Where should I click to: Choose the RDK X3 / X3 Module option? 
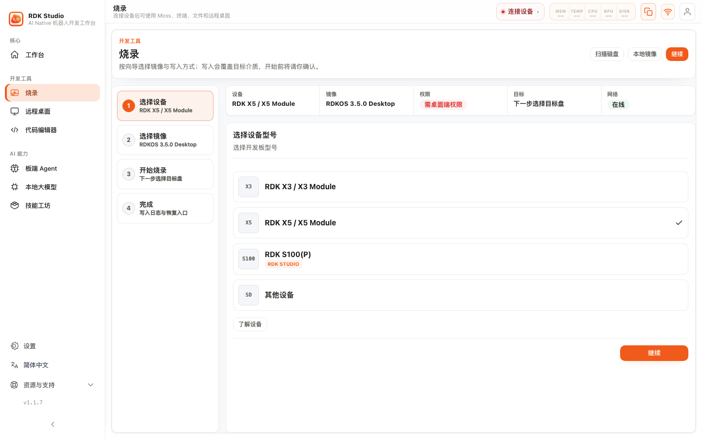tap(461, 187)
